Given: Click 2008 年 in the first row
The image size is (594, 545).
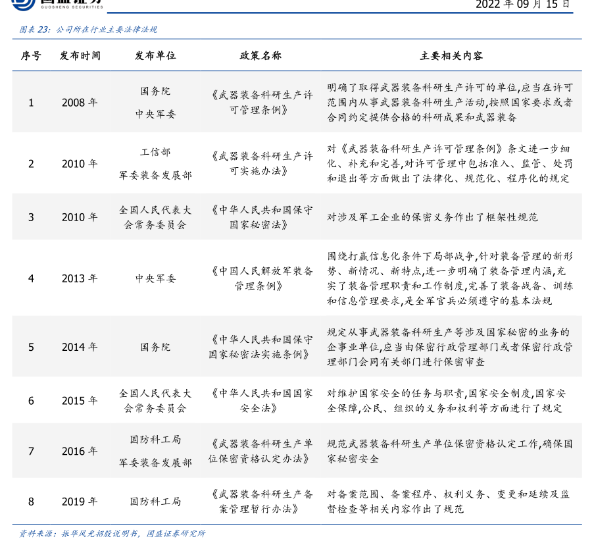Looking at the screenshot, I should pyautogui.click(x=80, y=103).
